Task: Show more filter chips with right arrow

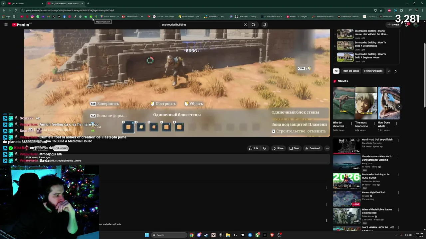Action: point(395,71)
